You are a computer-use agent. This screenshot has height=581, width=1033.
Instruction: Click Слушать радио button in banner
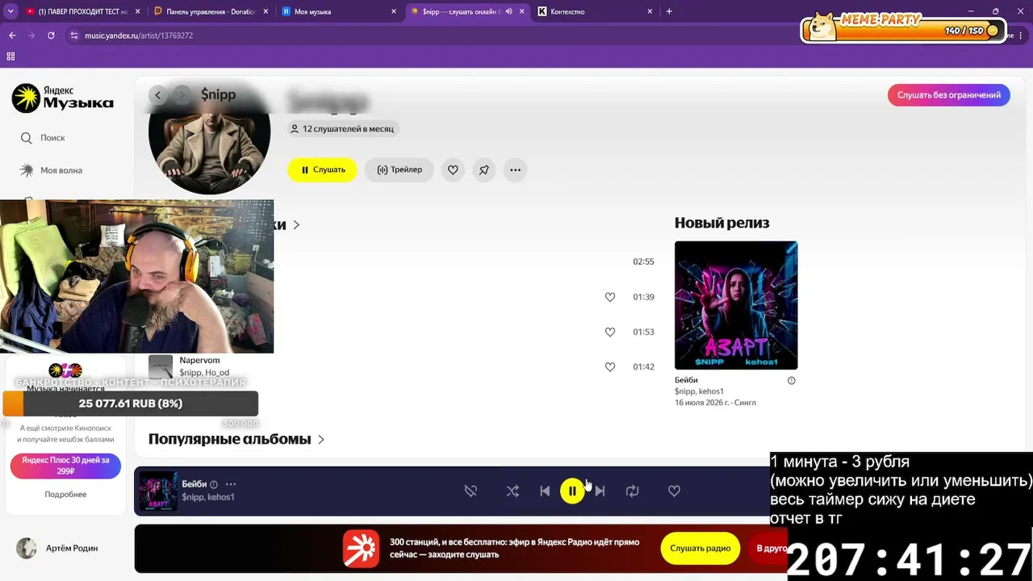pyautogui.click(x=700, y=549)
